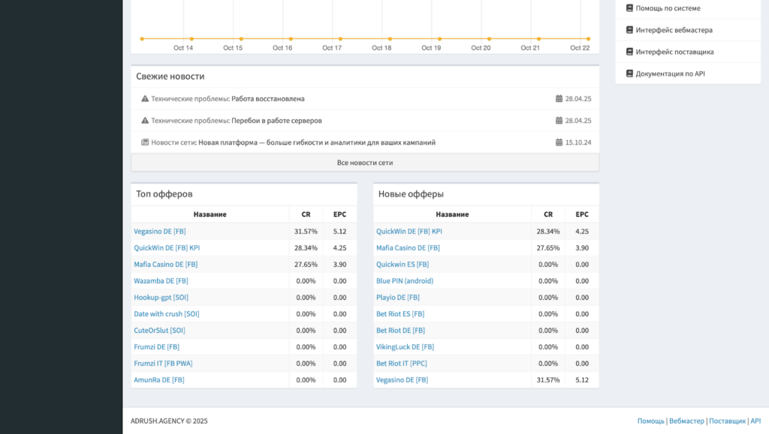Open Blue PIN (android) offer
Viewport: 769px width, 434px height.
point(405,281)
